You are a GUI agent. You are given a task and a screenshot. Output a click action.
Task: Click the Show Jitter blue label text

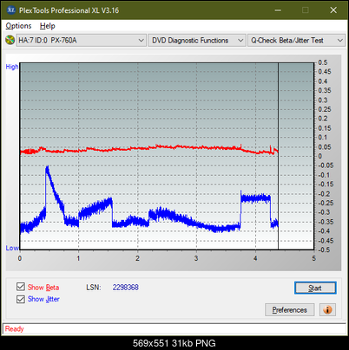[43, 299]
